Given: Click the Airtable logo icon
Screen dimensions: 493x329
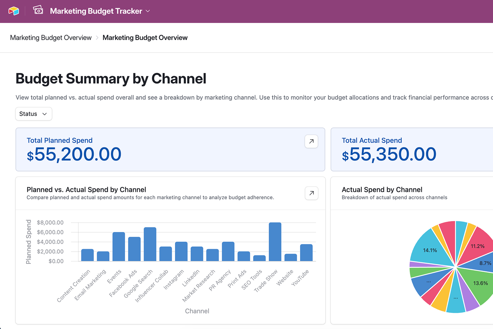Looking at the screenshot, I should click(14, 11).
